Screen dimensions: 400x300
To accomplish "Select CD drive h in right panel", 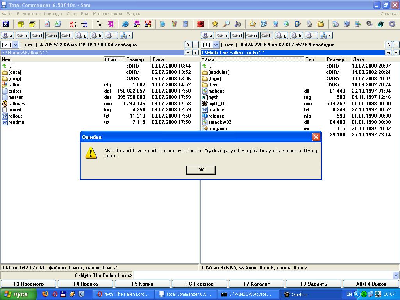I will 297,36.
